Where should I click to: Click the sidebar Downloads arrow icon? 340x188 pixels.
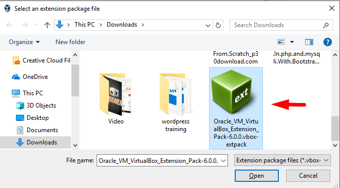(20, 142)
